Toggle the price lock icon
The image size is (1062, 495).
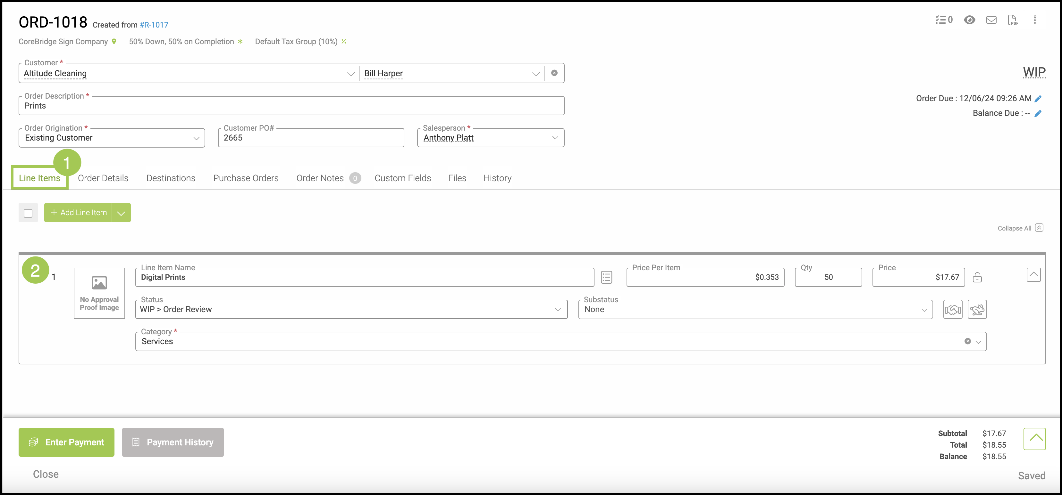coord(977,278)
